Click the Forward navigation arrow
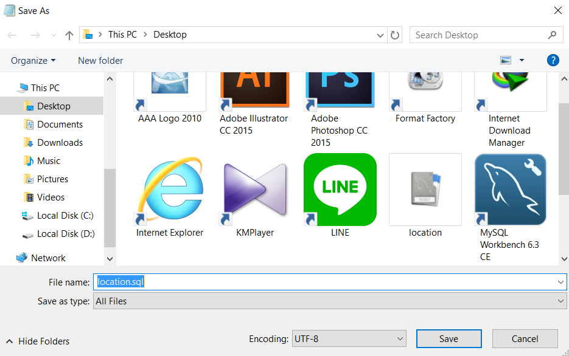569x356 pixels. tap(35, 35)
